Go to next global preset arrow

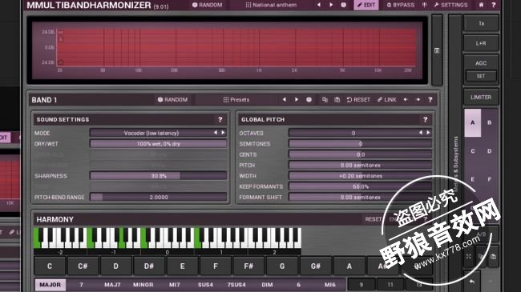[331, 5]
